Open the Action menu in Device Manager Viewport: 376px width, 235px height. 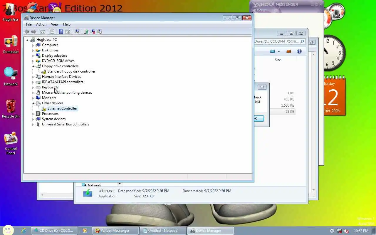click(41, 24)
